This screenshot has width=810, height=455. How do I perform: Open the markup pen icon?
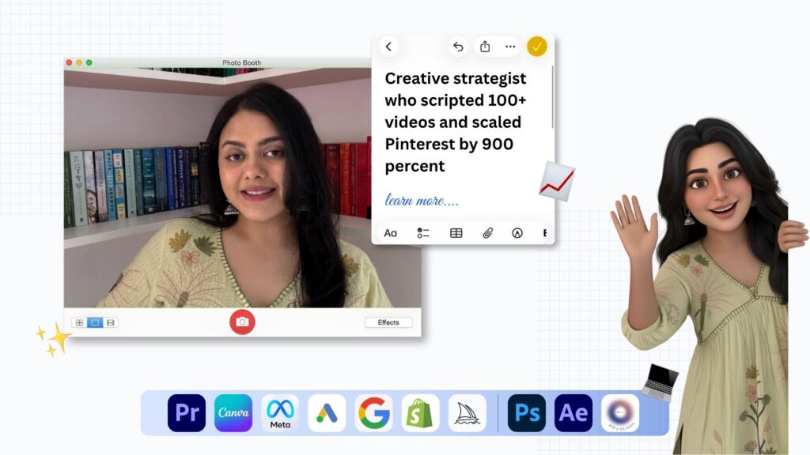click(517, 233)
